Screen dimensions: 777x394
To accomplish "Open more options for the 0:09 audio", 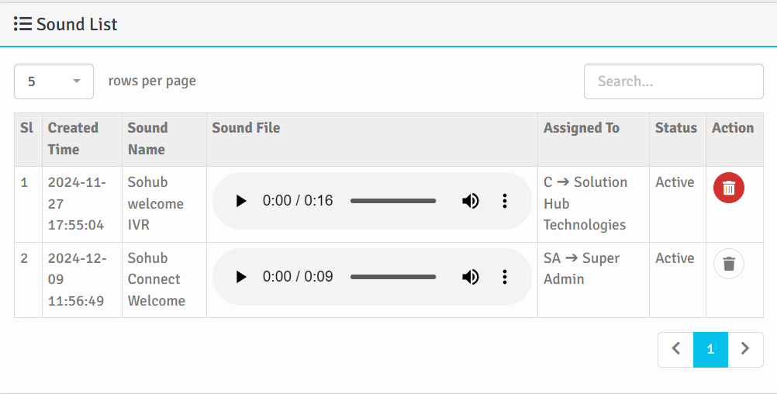I will [x=505, y=277].
